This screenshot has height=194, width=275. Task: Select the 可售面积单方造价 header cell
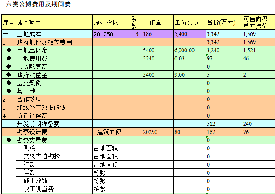click(x=258, y=22)
